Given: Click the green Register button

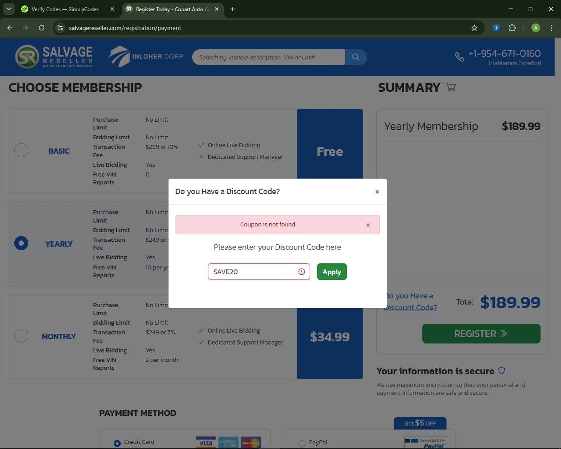Looking at the screenshot, I should coord(481,334).
